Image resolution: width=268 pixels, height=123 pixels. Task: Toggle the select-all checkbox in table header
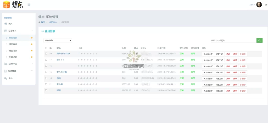46,48
